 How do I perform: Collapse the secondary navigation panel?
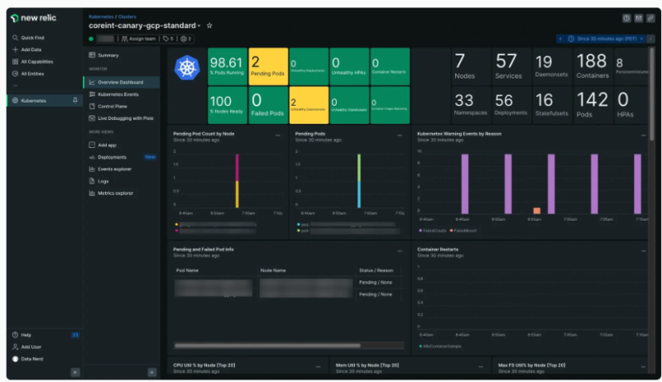[152, 372]
